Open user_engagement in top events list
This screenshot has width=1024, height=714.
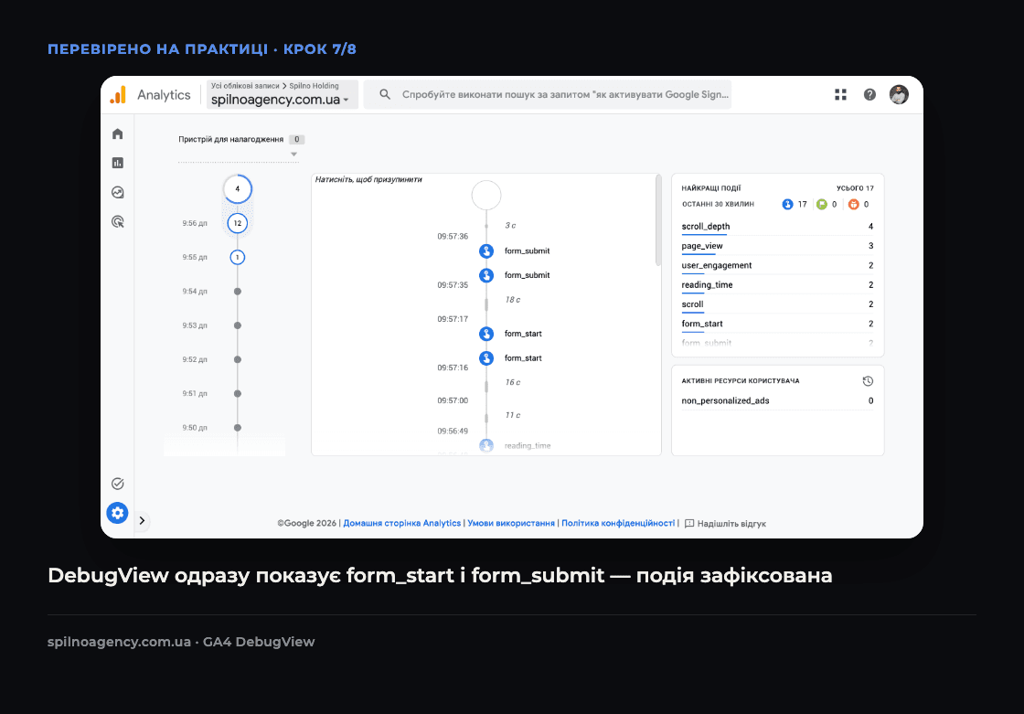(777, 266)
